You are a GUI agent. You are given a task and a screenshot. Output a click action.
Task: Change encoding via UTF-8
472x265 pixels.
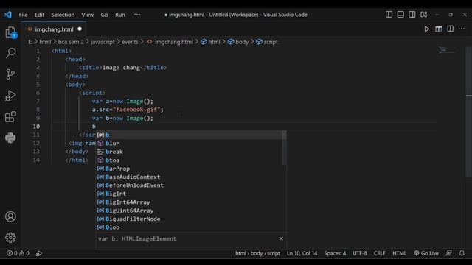click(360, 253)
